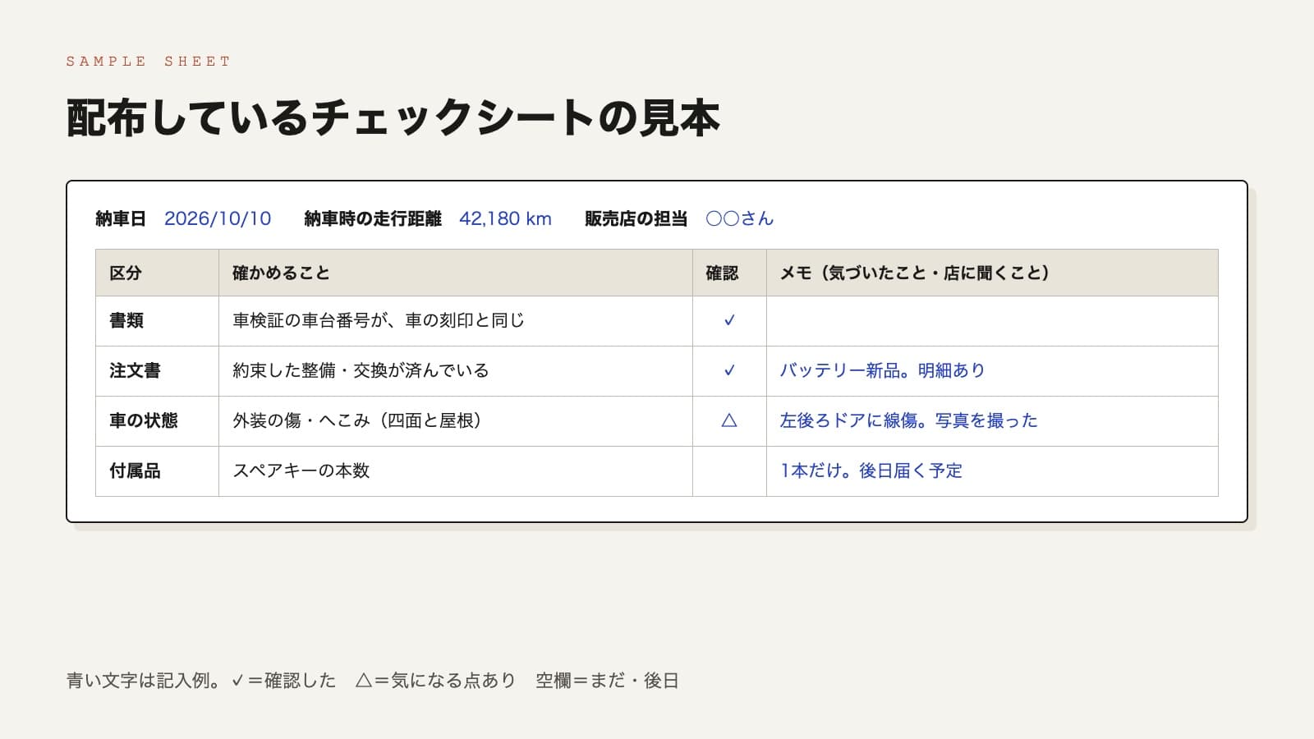Click the legend △=気になる点あり

point(435,681)
